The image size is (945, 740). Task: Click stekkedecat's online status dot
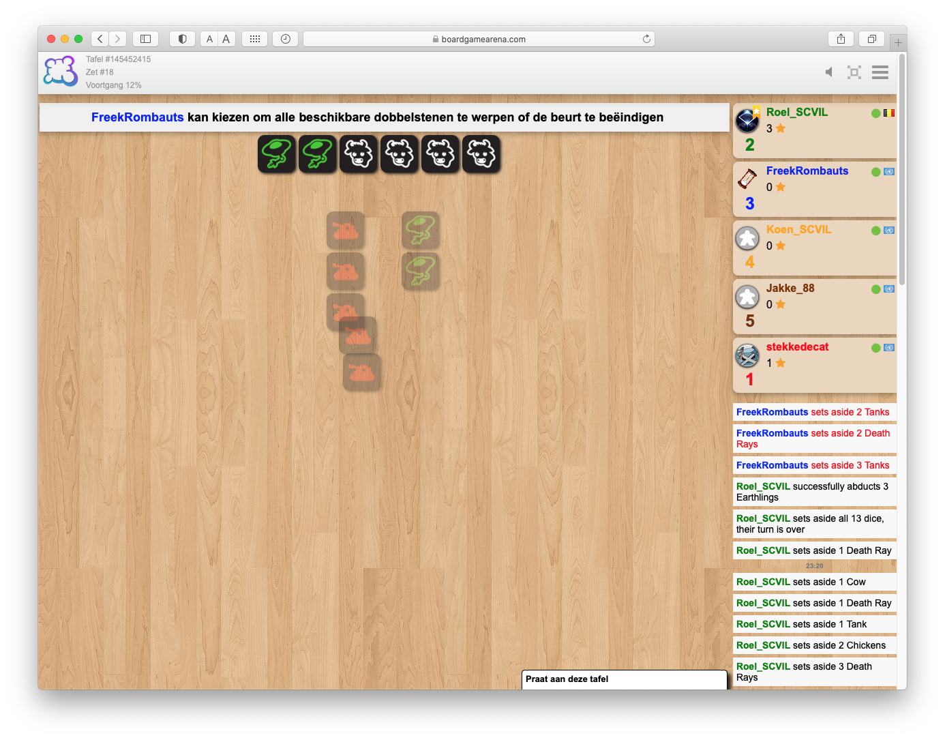click(875, 348)
